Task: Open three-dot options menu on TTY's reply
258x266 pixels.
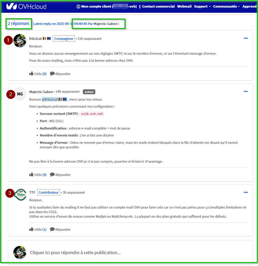Action: pyautogui.click(x=246, y=192)
